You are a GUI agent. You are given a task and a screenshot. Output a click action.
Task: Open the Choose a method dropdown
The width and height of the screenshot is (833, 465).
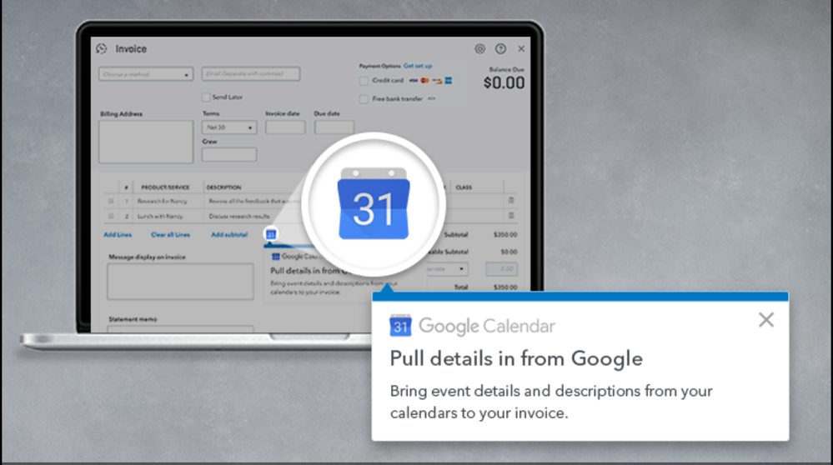pos(146,74)
